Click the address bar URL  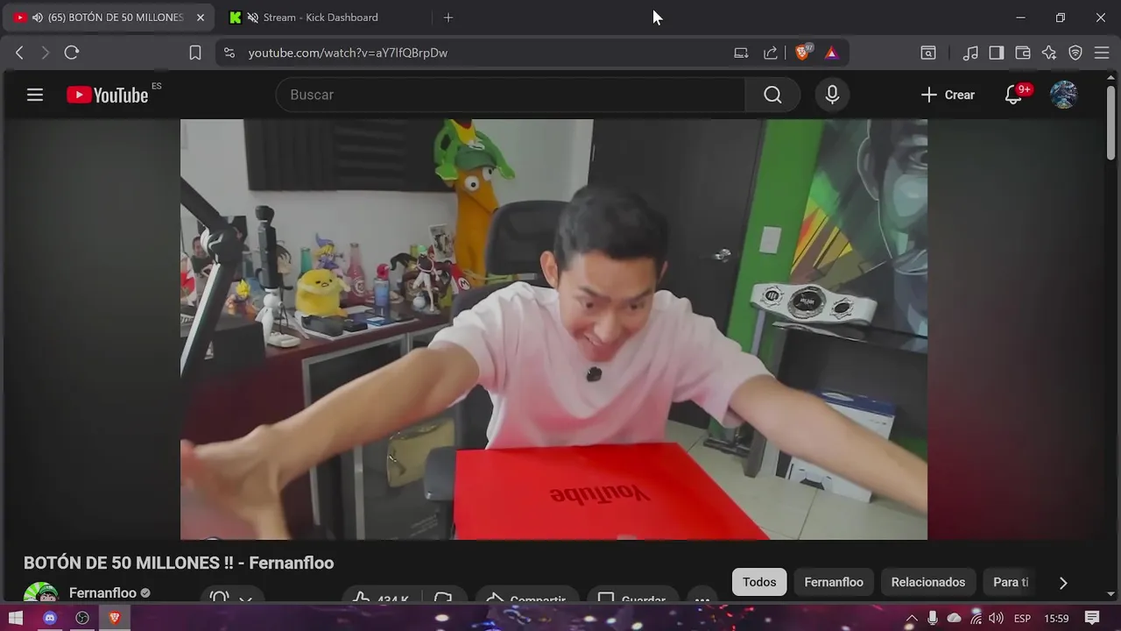point(348,53)
